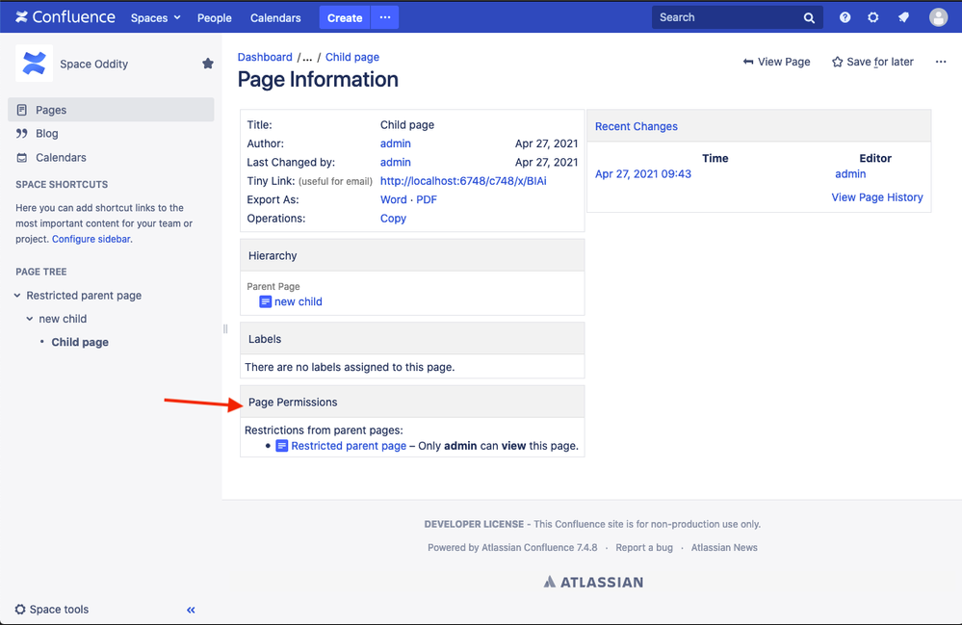This screenshot has height=625, width=962.
Task: Toggle favourite star for Space Oddity
Action: coord(207,64)
